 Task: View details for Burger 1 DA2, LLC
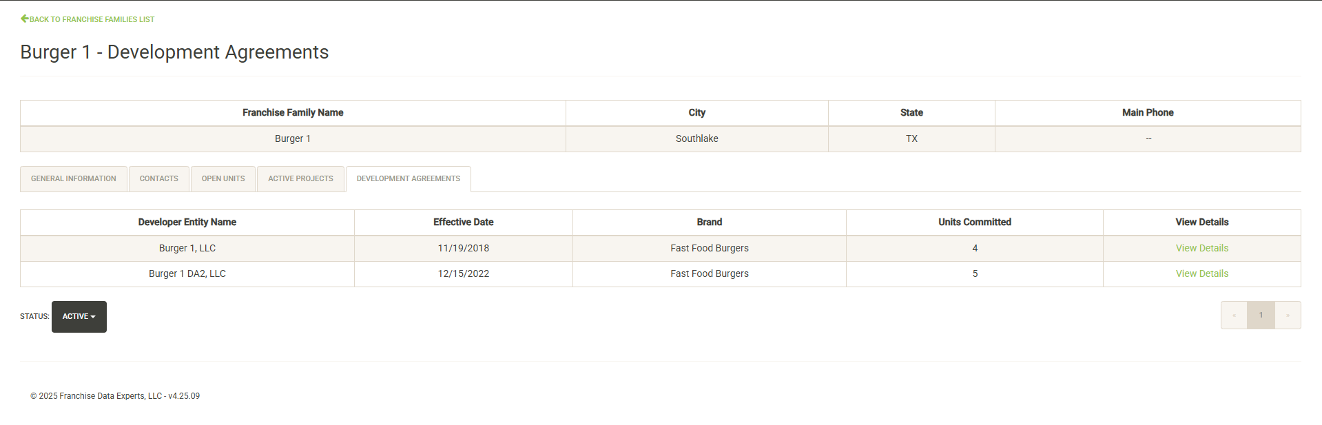point(1201,273)
